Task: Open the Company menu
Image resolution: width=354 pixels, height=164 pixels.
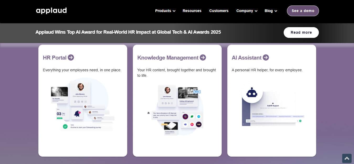Action: tap(247, 11)
